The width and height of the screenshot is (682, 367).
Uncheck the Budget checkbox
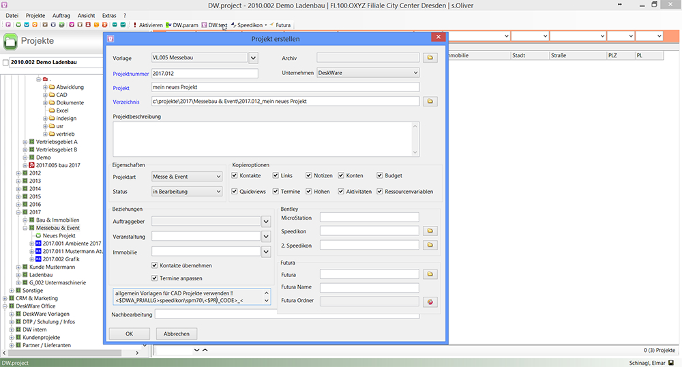tap(380, 175)
